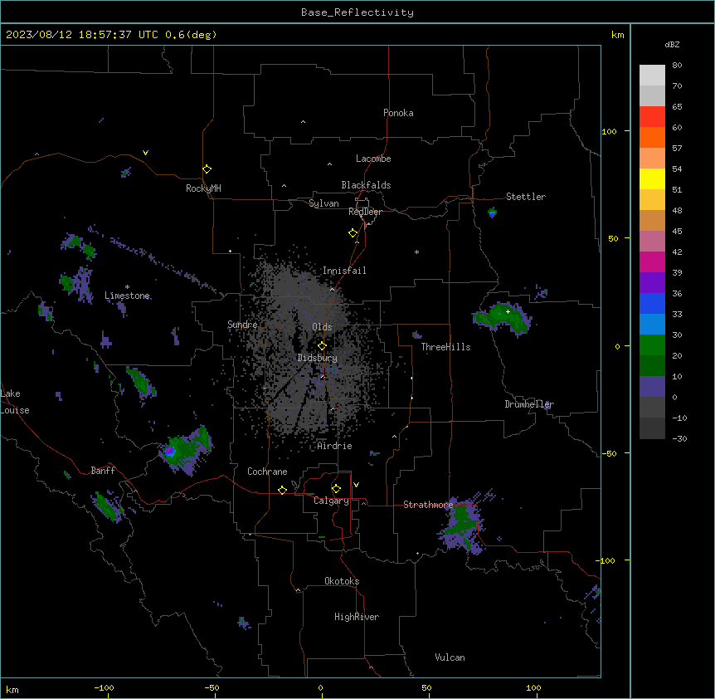715x699 pixels.
Task: Click the Calgary city label
Action: (x=331, y=501)
